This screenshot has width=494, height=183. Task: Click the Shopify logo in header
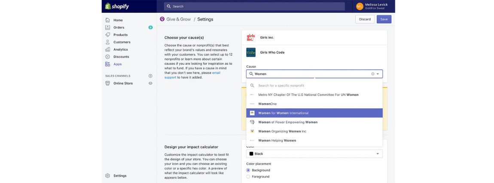point(117,6)
